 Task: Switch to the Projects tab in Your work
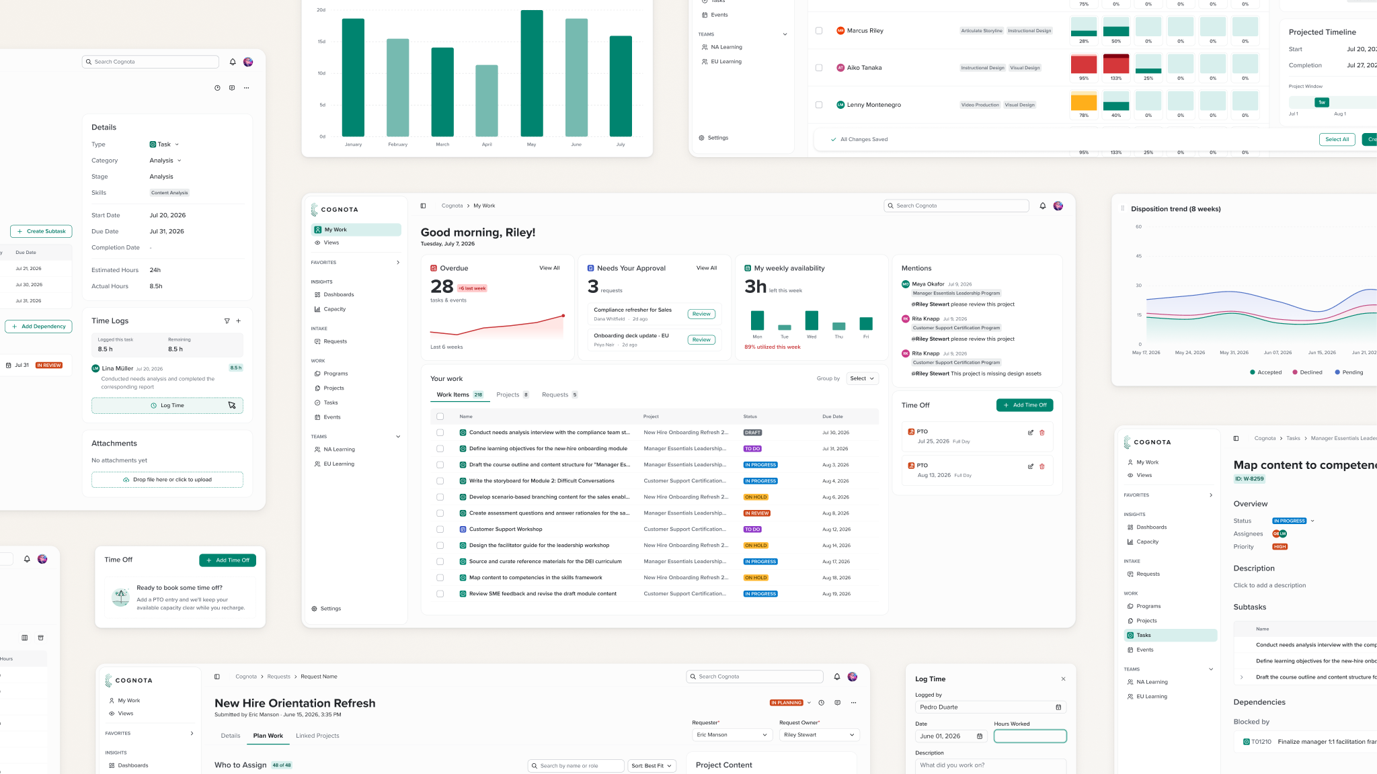[512, 395]
